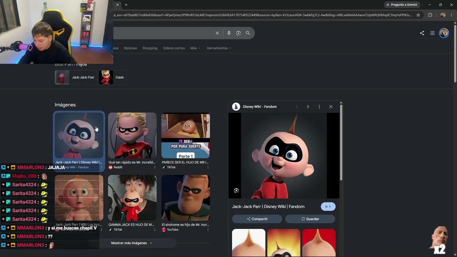Screen dimensions: 457x257
Task: Click the Compartir button
Action: (257, 219)
